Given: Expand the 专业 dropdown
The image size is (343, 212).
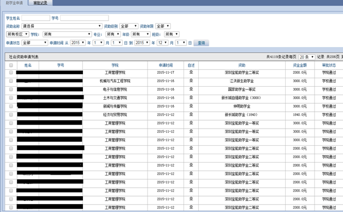Looking at the screenshot, I should coord(113,34).
